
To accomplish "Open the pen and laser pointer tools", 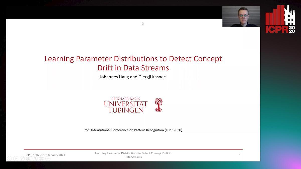I will click(x=22, y=158).
